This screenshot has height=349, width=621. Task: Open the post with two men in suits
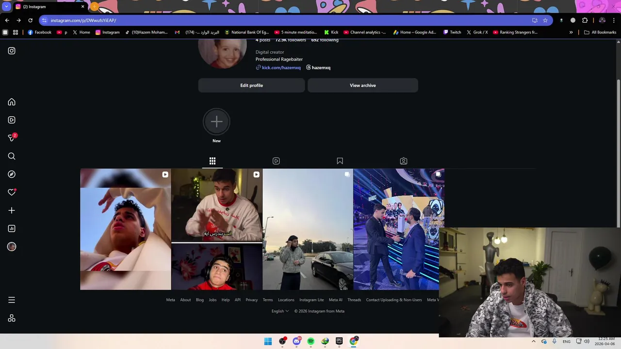point(398,229)
